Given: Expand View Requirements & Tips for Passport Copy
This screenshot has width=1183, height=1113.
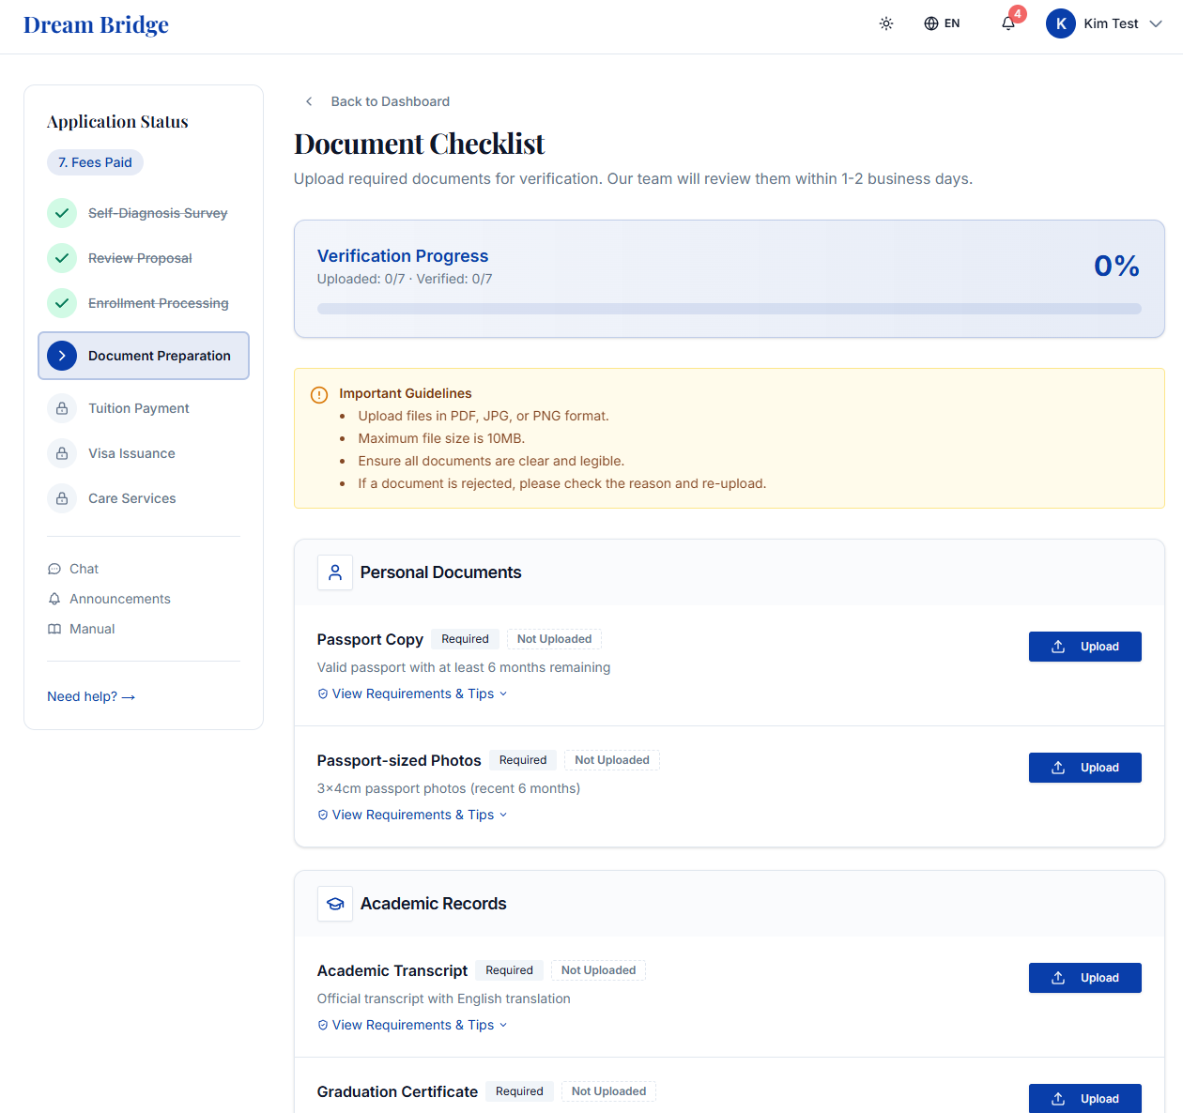Looking at the screenshot, I should click(x=412, y=694).
